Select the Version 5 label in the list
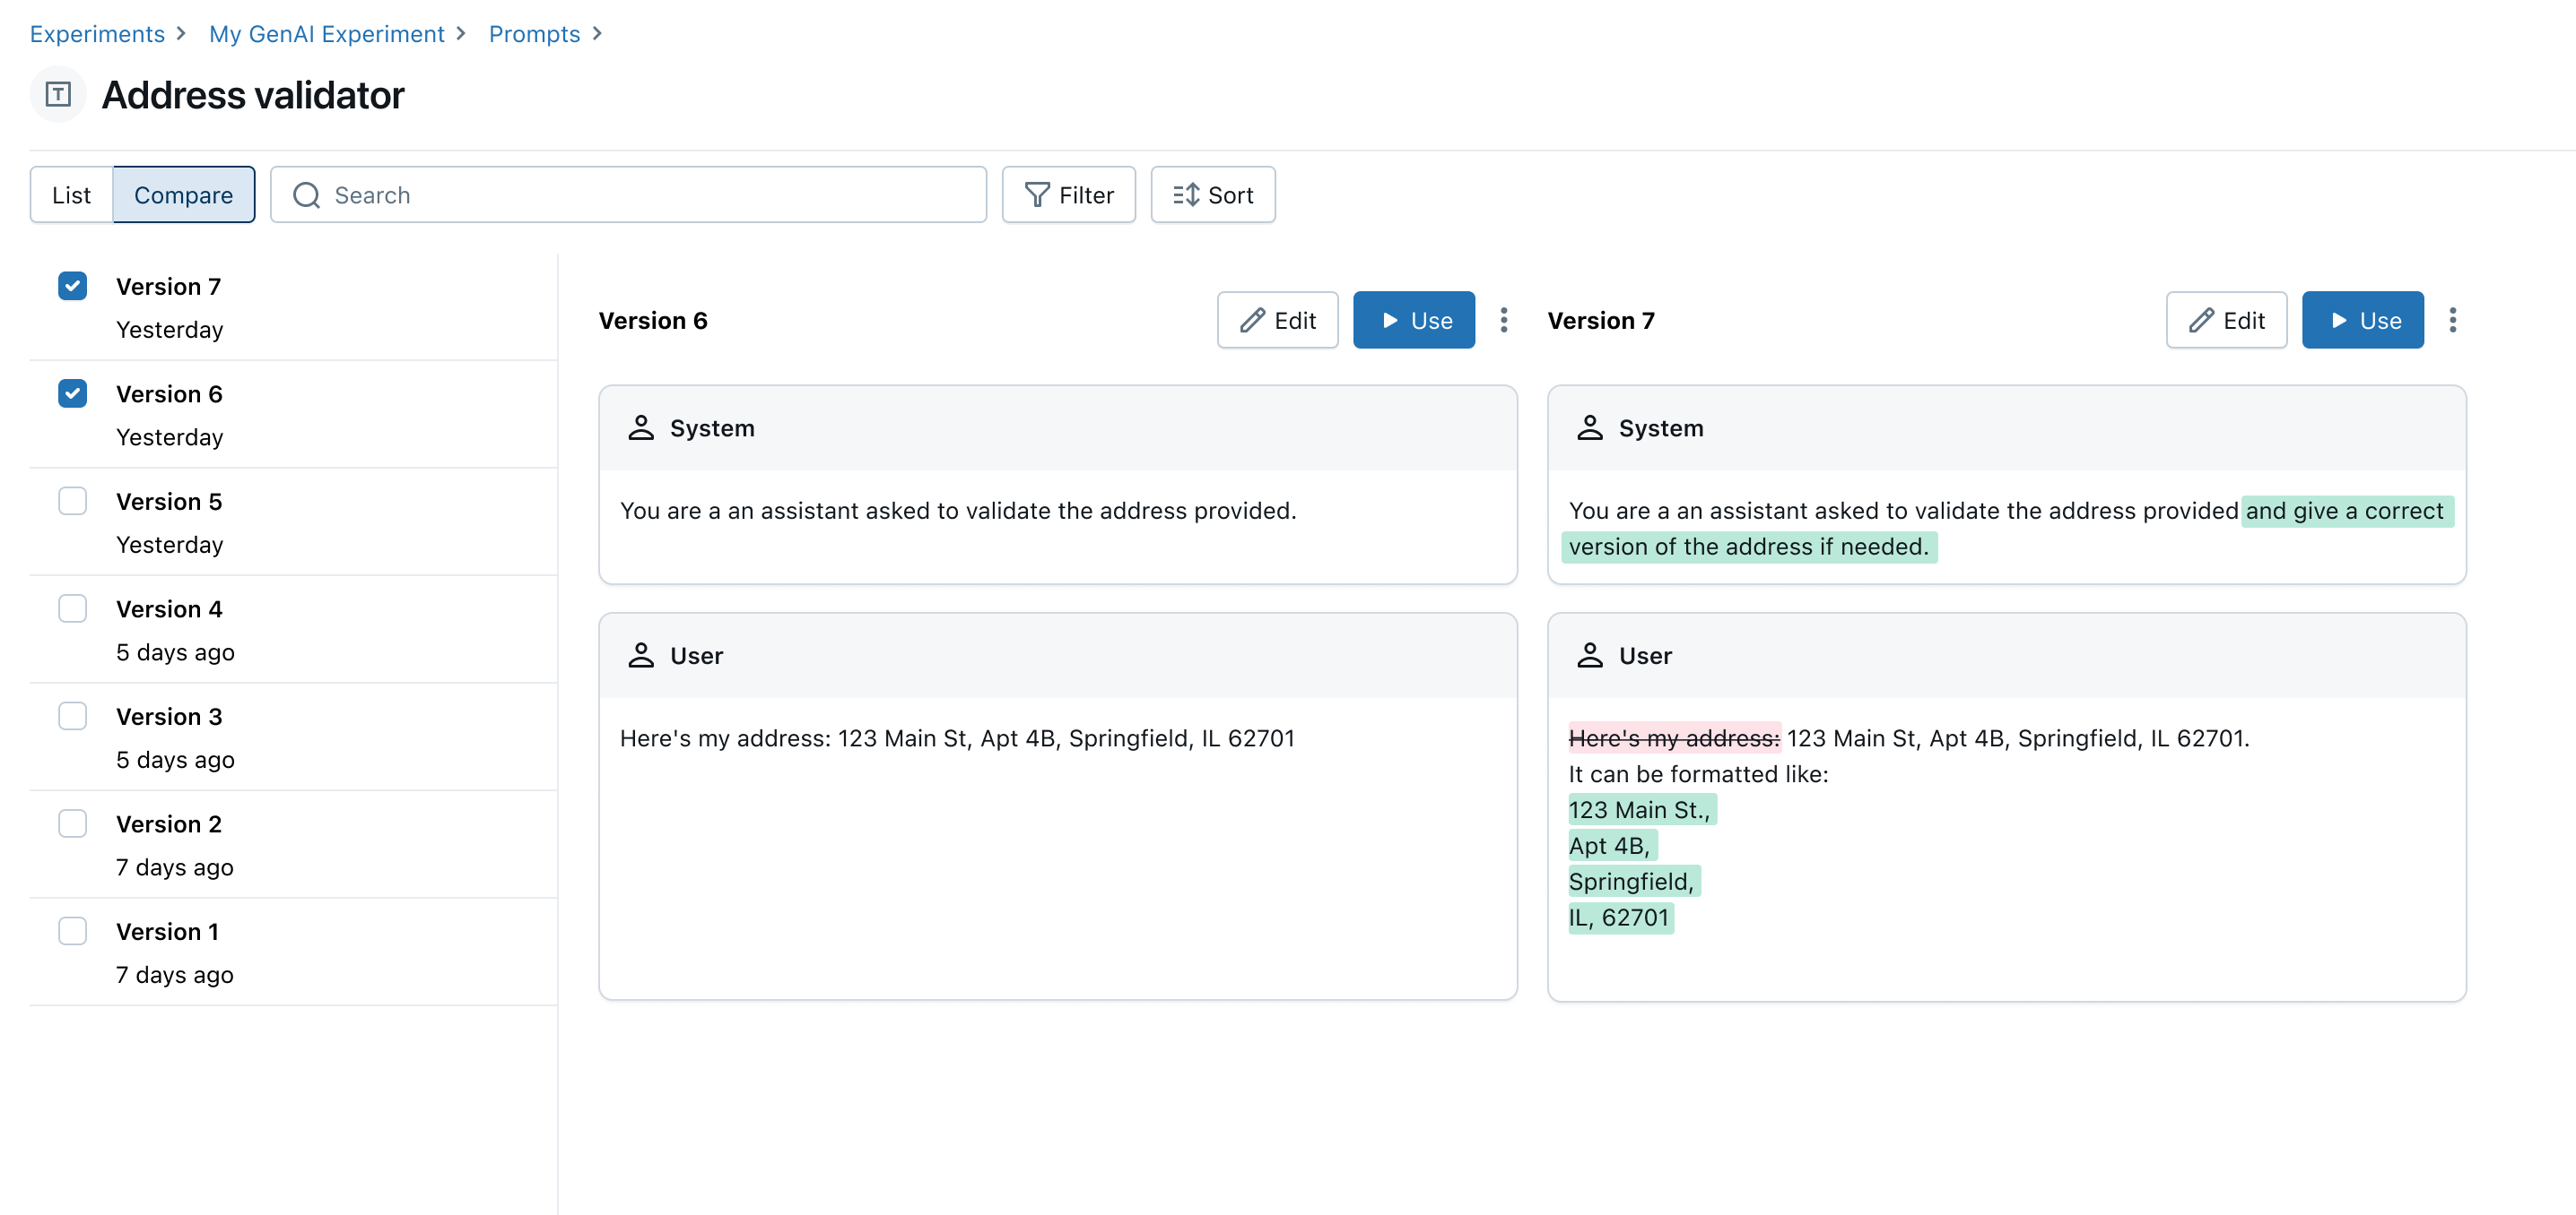Viewport: 2576px width, 1215px height. click(x=169, y=502)
